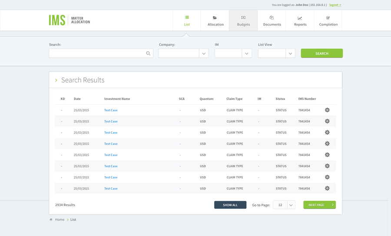This screenshot has height=236, width=391.
Task: Click the Quantum column header
Action: 206,99
